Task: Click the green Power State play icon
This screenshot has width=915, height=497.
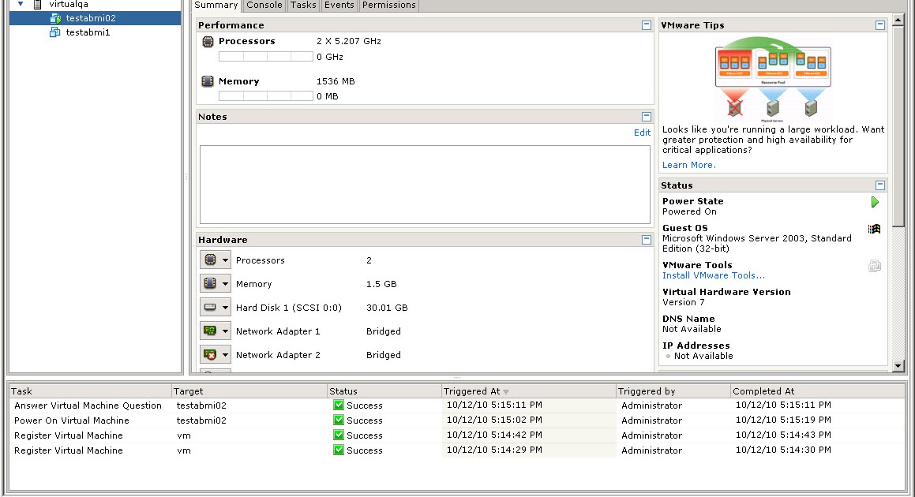Action: coord(875,202)
